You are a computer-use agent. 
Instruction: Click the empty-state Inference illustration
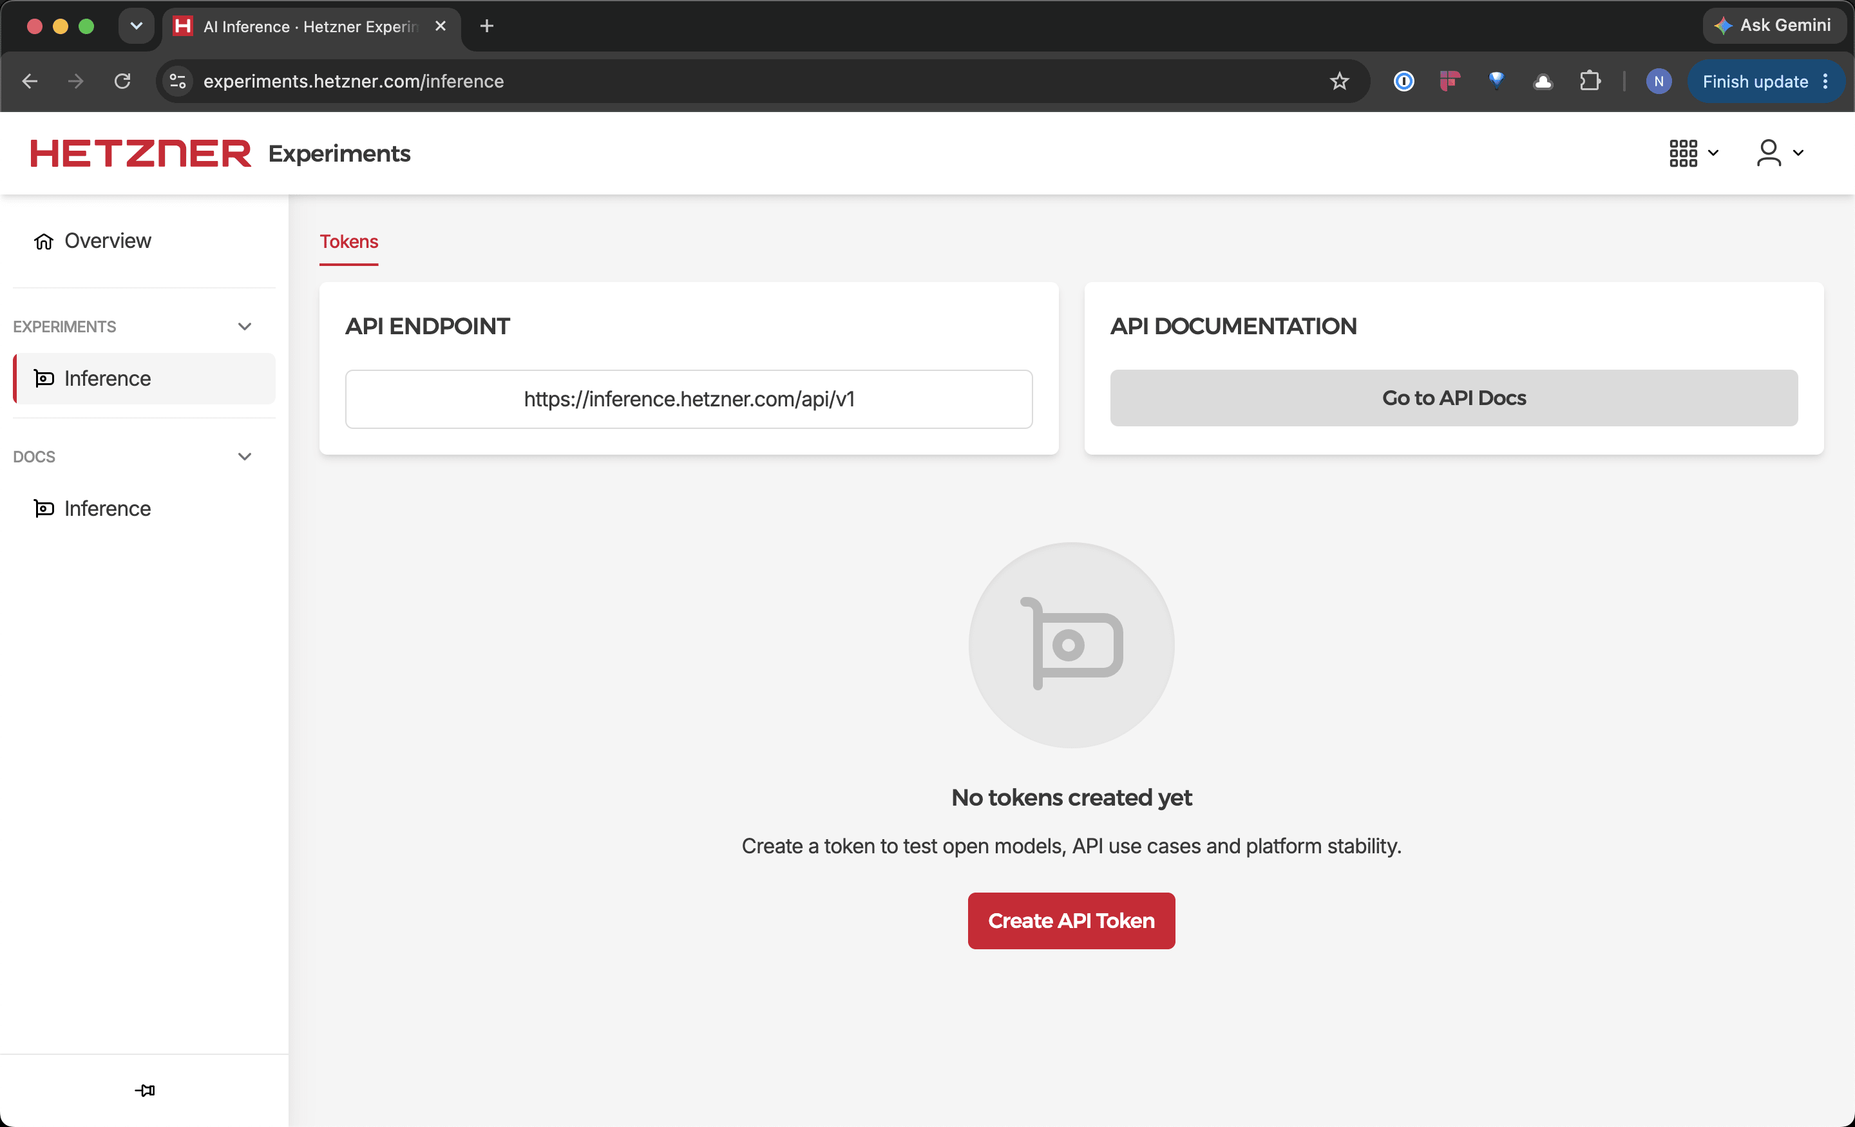pyautogui.click(x=1070, y=645)
